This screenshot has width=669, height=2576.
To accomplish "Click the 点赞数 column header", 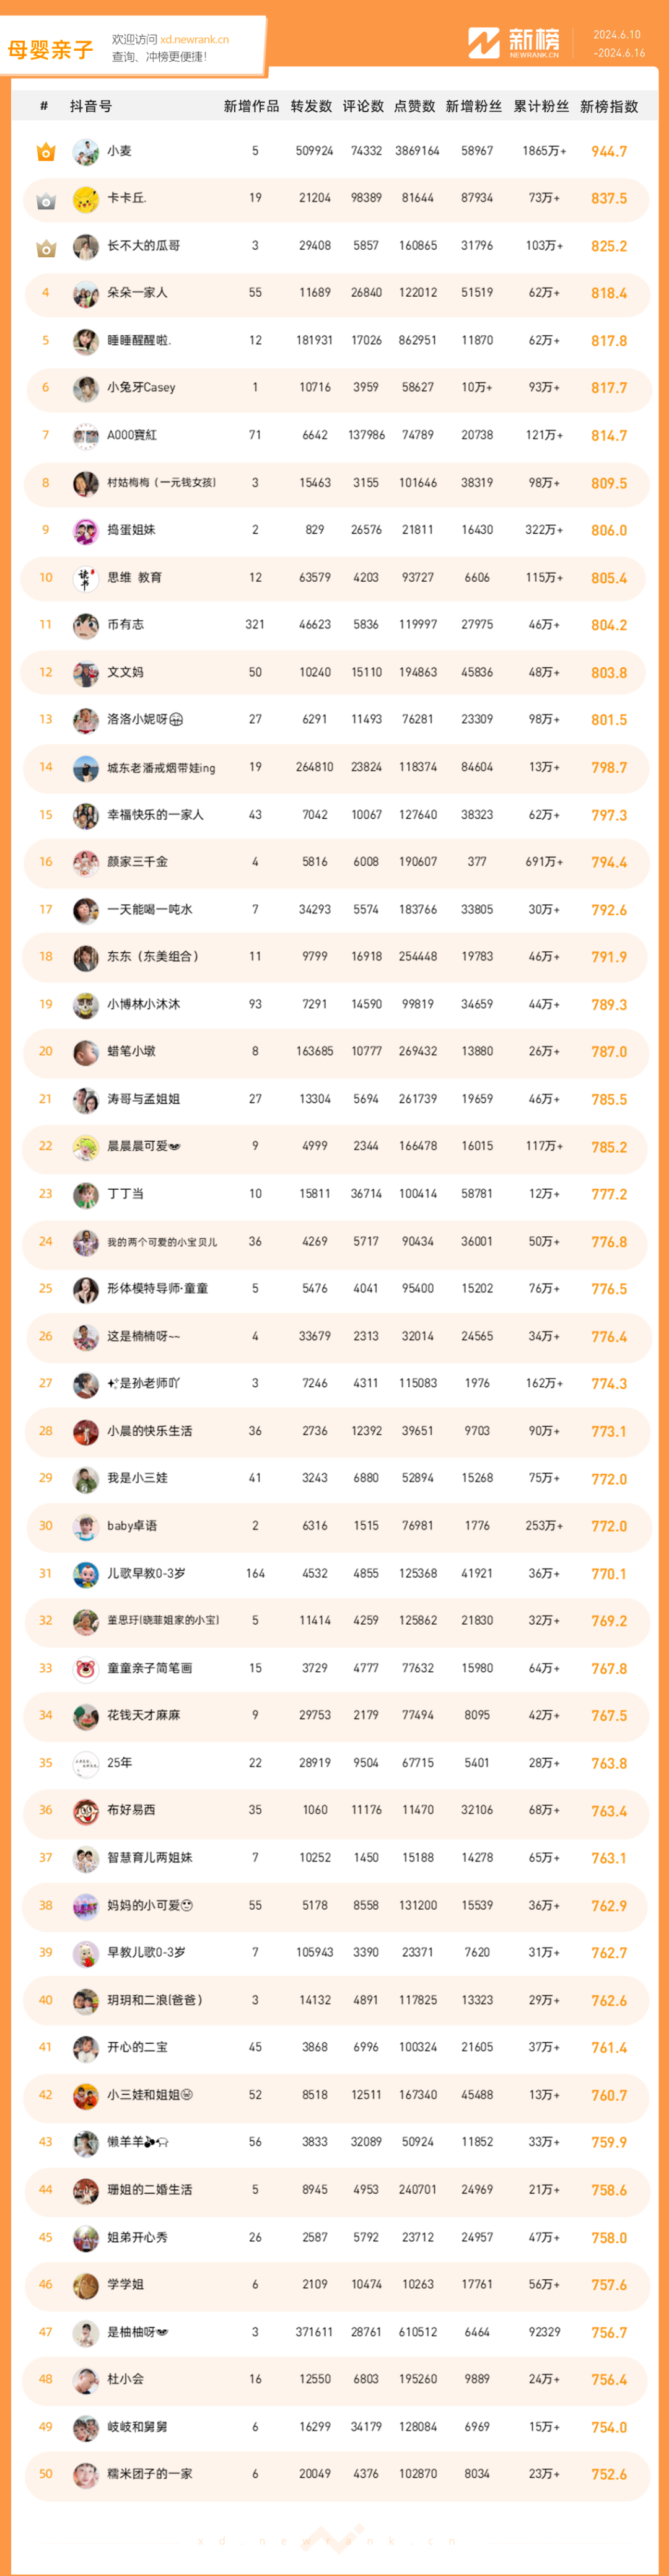I will click(x=414, y=106).
